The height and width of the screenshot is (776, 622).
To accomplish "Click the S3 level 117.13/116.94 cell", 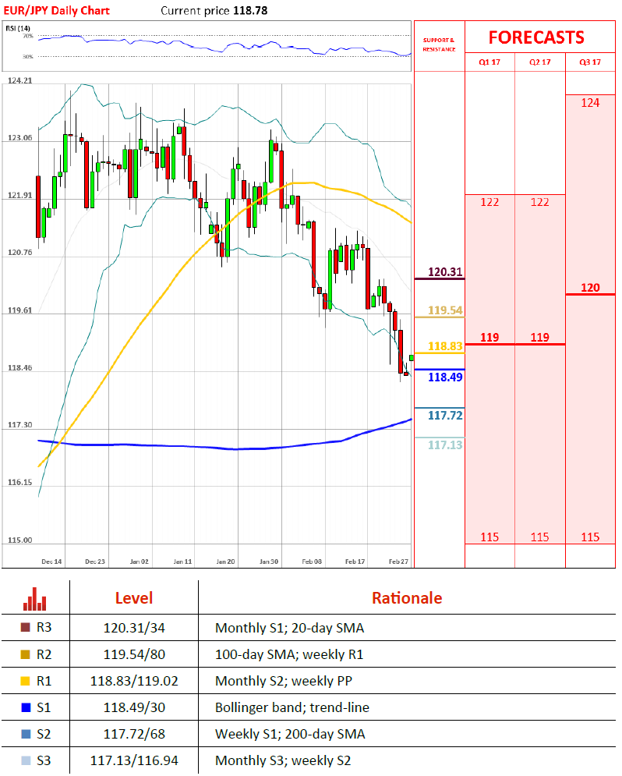I will coord(134,760).
